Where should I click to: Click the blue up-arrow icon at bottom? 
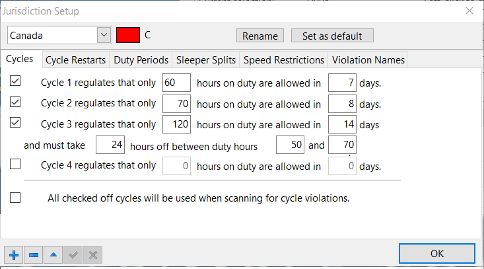54,254
